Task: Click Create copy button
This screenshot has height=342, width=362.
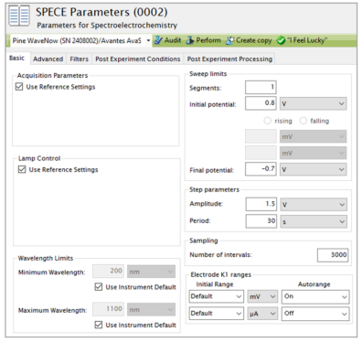Action: [x=249, y=40]
